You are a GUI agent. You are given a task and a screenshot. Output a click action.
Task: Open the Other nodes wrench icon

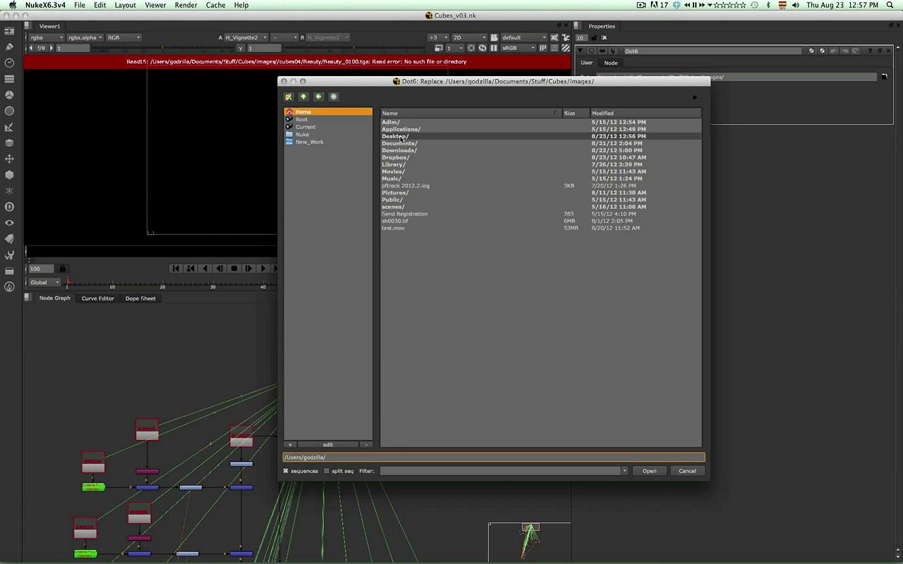click(9, 255)
